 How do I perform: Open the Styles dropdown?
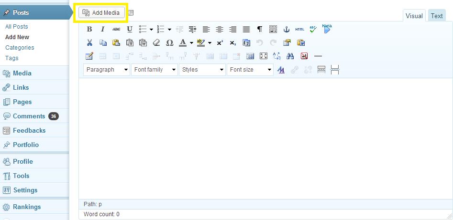click(202, 70)
